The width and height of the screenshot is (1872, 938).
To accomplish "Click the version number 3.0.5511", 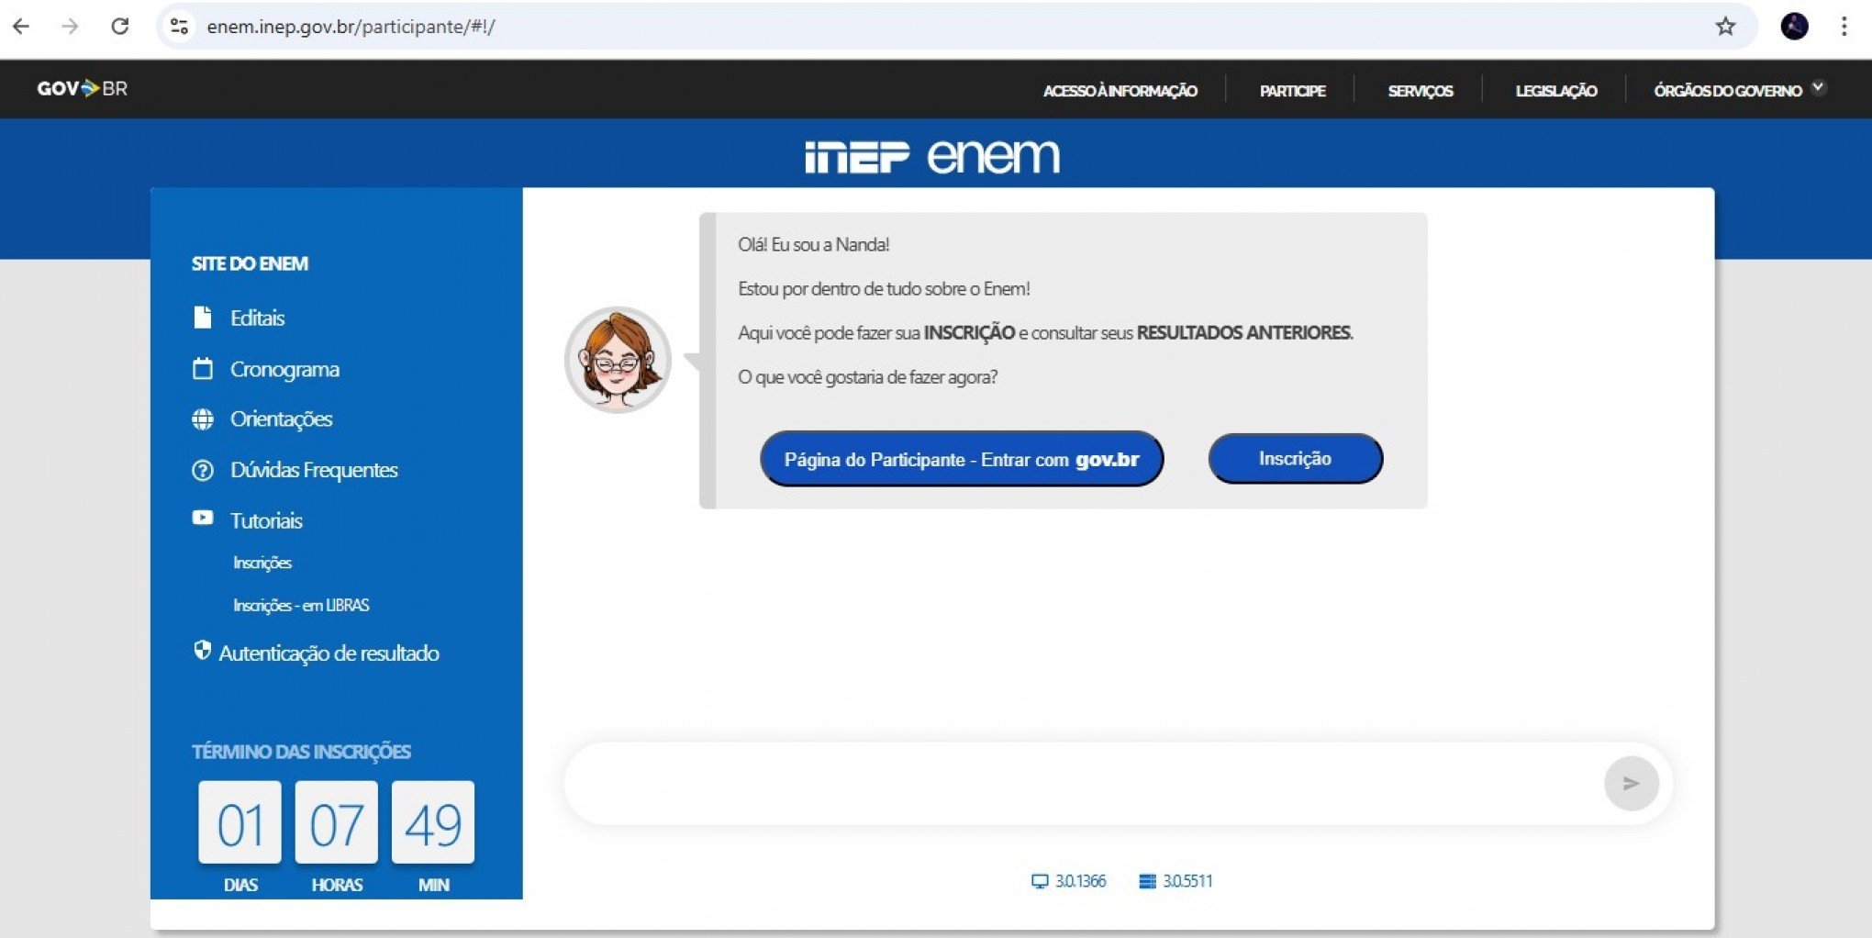I will (1187, 882).
